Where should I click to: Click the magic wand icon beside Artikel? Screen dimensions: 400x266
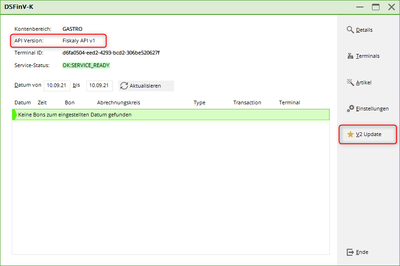[350, 82]
